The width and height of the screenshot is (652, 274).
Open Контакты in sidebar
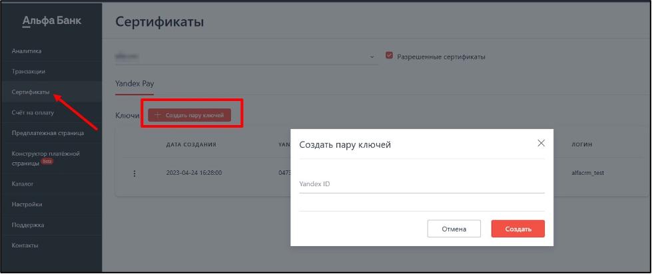coord(25,245)
